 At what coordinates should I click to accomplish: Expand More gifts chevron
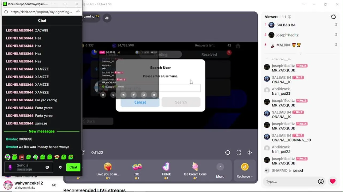point(220,167)
